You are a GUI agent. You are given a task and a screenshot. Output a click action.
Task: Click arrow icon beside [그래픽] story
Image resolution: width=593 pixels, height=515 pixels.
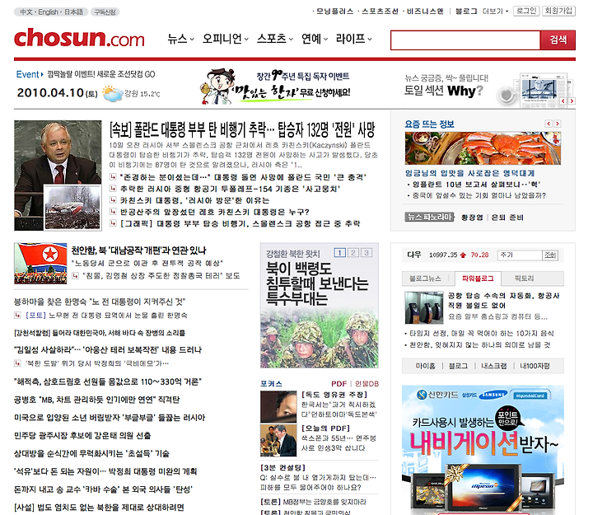[x=113, y=223]
